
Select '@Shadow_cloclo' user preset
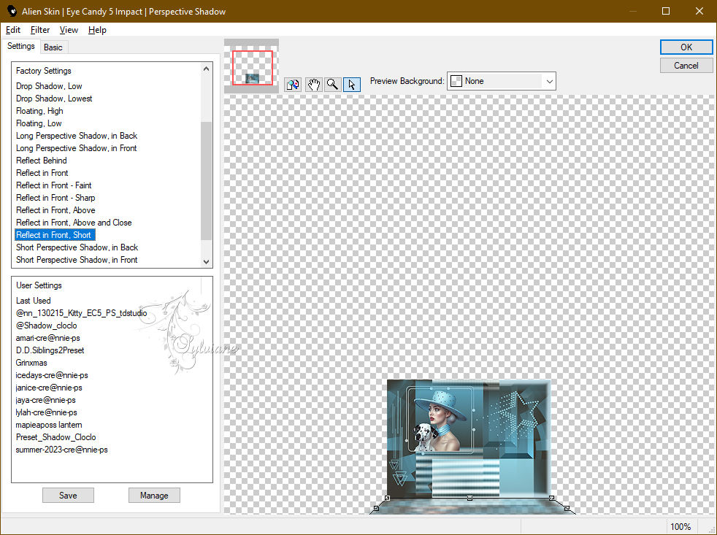pos(46,325)
